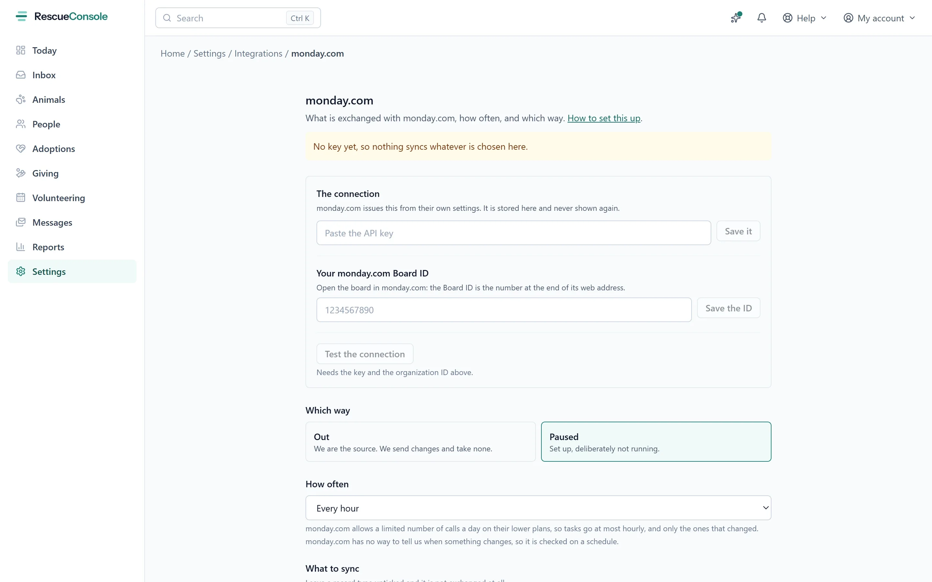Focus the Search box
The image size is (932, 582).
(238, 18)
